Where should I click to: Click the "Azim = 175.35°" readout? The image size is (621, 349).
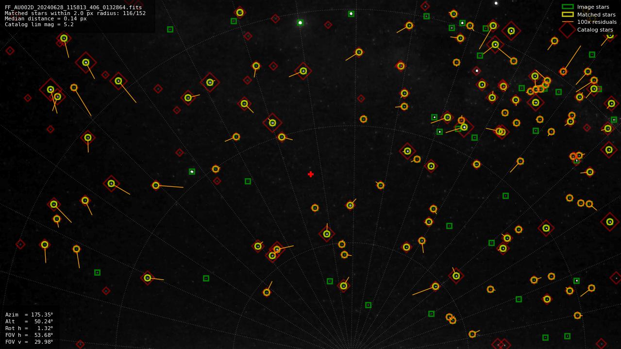[29, 315]
